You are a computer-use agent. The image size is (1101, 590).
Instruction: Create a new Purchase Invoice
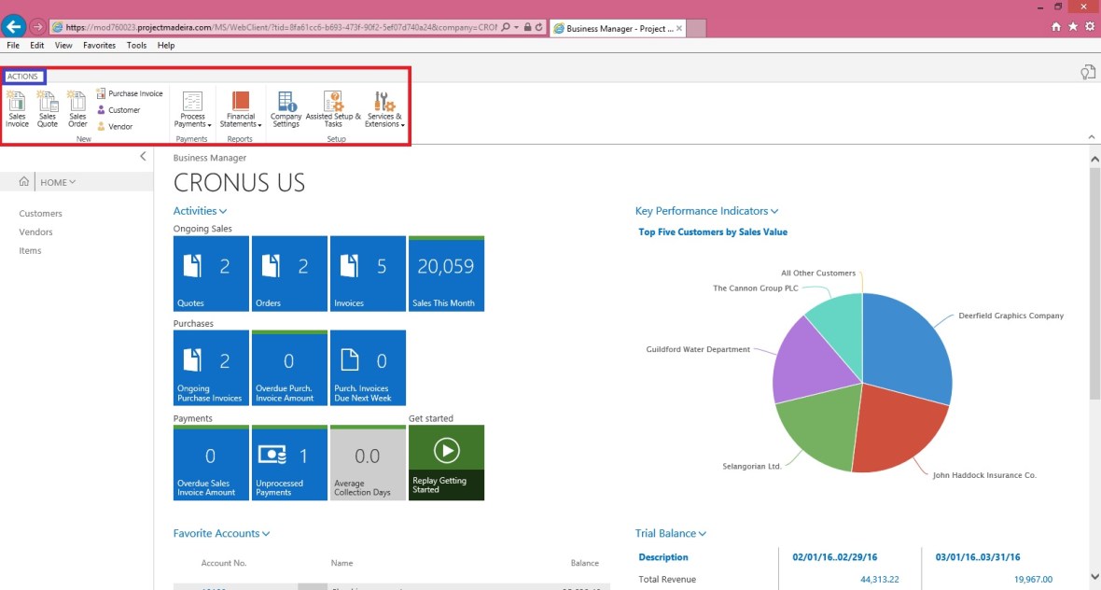[x=130, y=93]
